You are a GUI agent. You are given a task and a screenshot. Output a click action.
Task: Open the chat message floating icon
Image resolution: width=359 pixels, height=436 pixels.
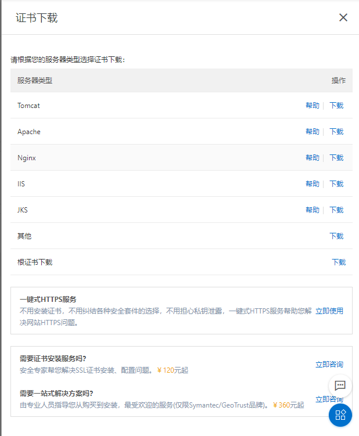coord(340,385)
